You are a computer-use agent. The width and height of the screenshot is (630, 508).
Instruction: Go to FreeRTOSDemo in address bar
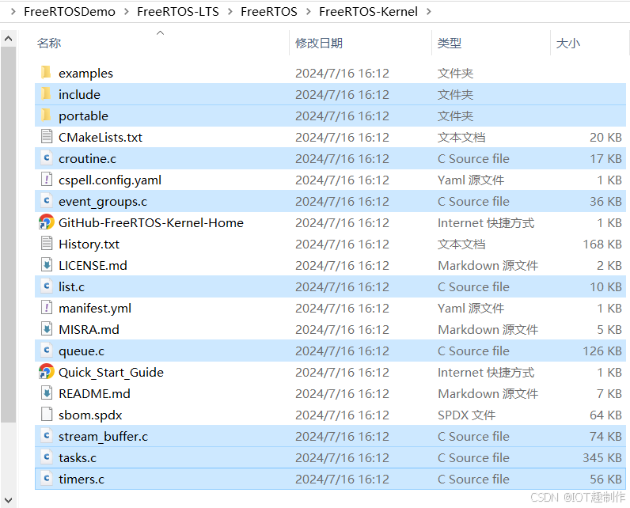(70, 12)
